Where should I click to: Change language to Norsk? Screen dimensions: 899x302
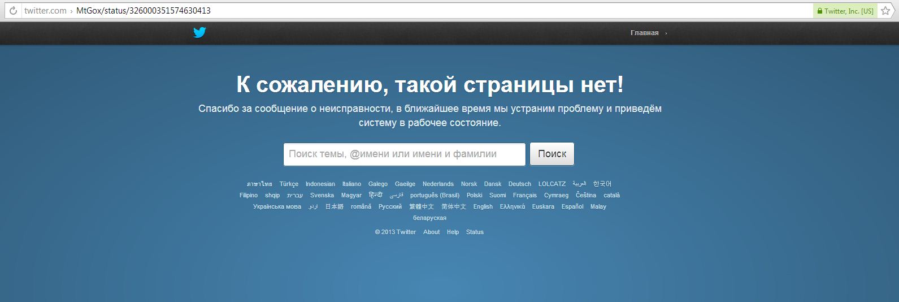coord(469,184)
